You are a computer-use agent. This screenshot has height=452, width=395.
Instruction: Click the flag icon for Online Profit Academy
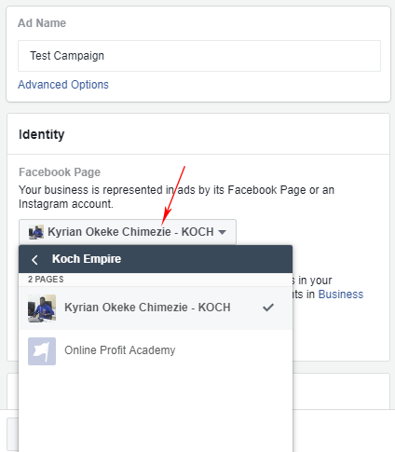(x=42, y=351)
